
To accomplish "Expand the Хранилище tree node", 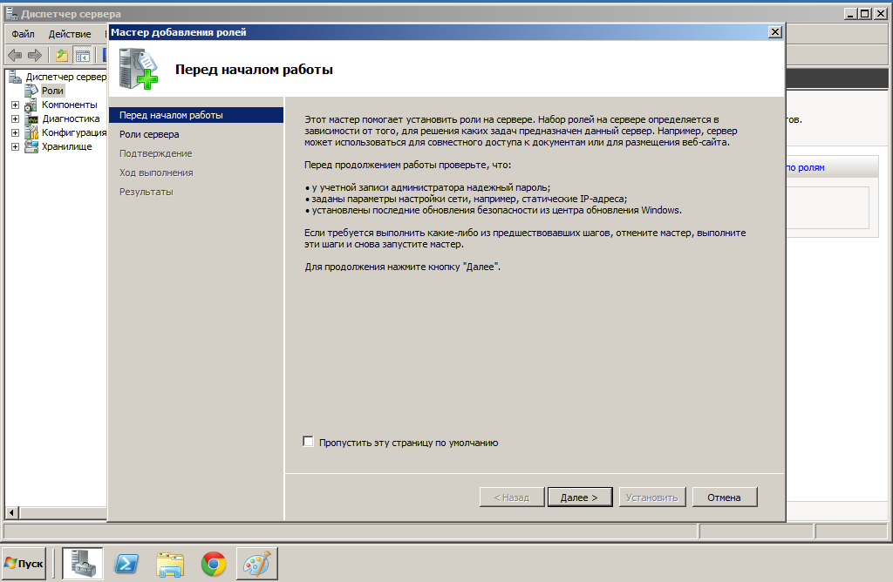I will tap(15, 147).
